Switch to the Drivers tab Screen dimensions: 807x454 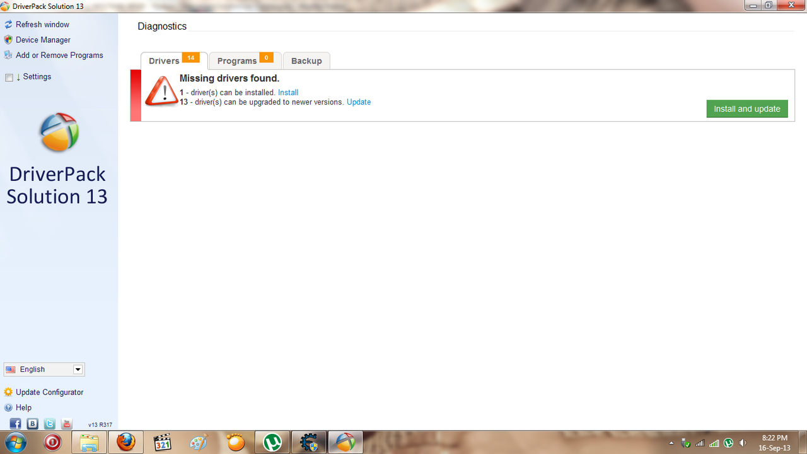(x=174, y=61)
